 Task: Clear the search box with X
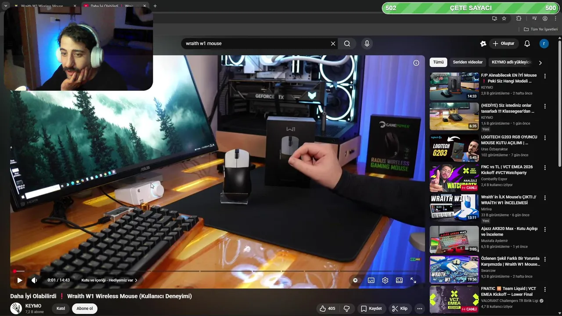pos(333,43)
